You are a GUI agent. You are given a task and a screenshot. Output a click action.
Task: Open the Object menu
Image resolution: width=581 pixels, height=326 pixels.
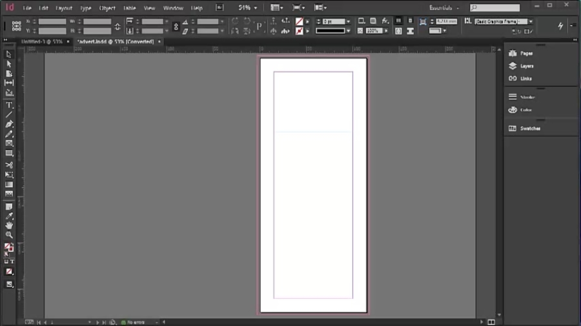(107, 8)
